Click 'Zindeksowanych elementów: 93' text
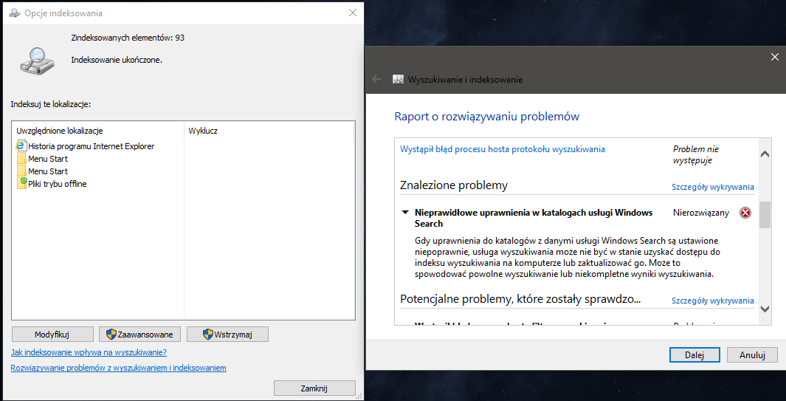 point(128,38)
